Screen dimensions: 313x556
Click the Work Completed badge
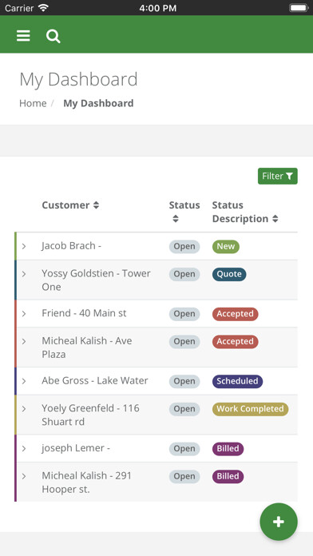250,409
